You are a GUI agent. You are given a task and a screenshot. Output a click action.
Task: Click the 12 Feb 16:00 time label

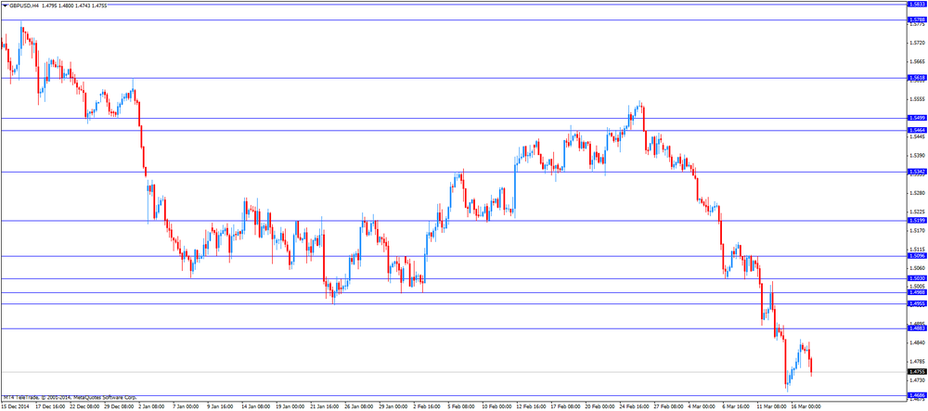[533, 407]
